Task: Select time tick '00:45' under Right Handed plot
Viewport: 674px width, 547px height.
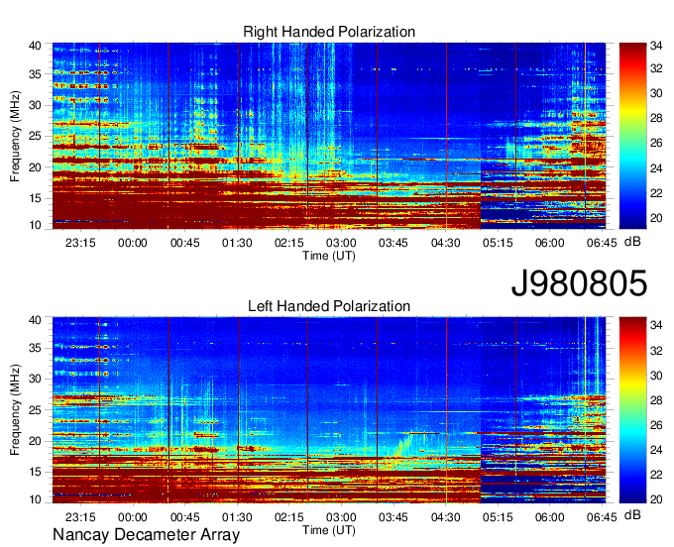Action: click(x=184, y=243)
